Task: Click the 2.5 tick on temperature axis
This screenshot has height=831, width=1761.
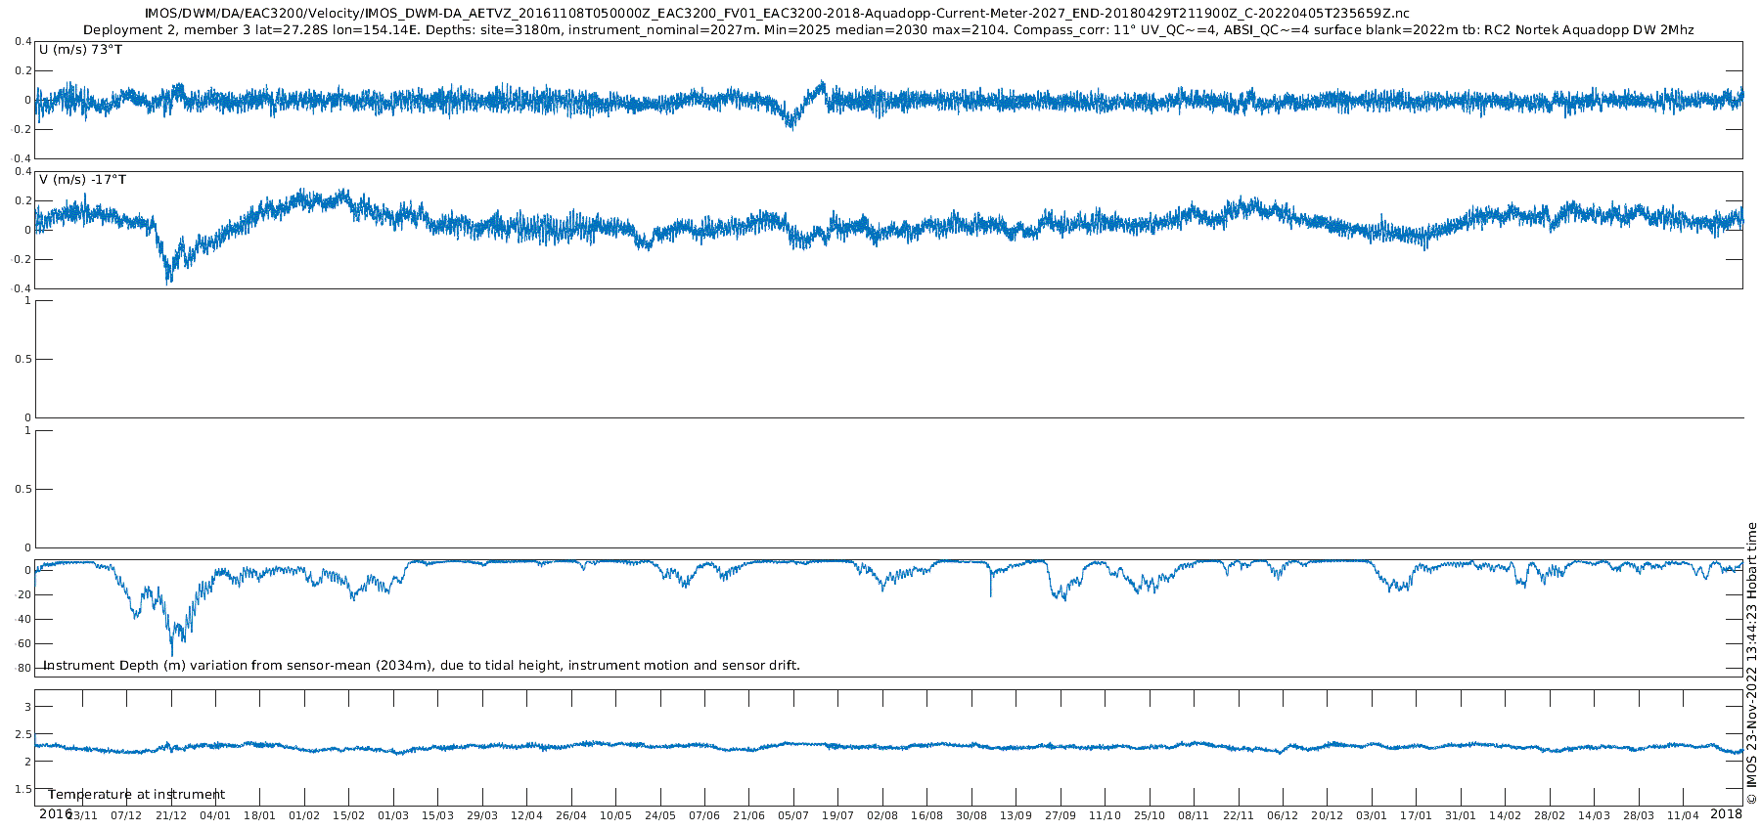Action: click(x=23, y=734)
